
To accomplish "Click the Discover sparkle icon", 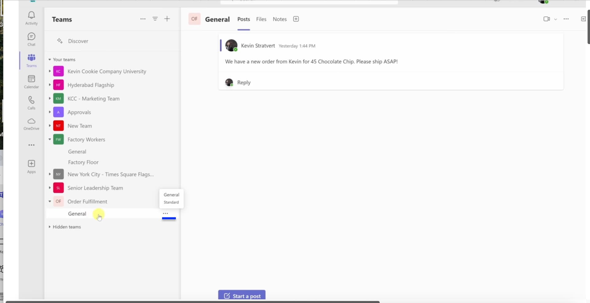I will tap(60, 41).
